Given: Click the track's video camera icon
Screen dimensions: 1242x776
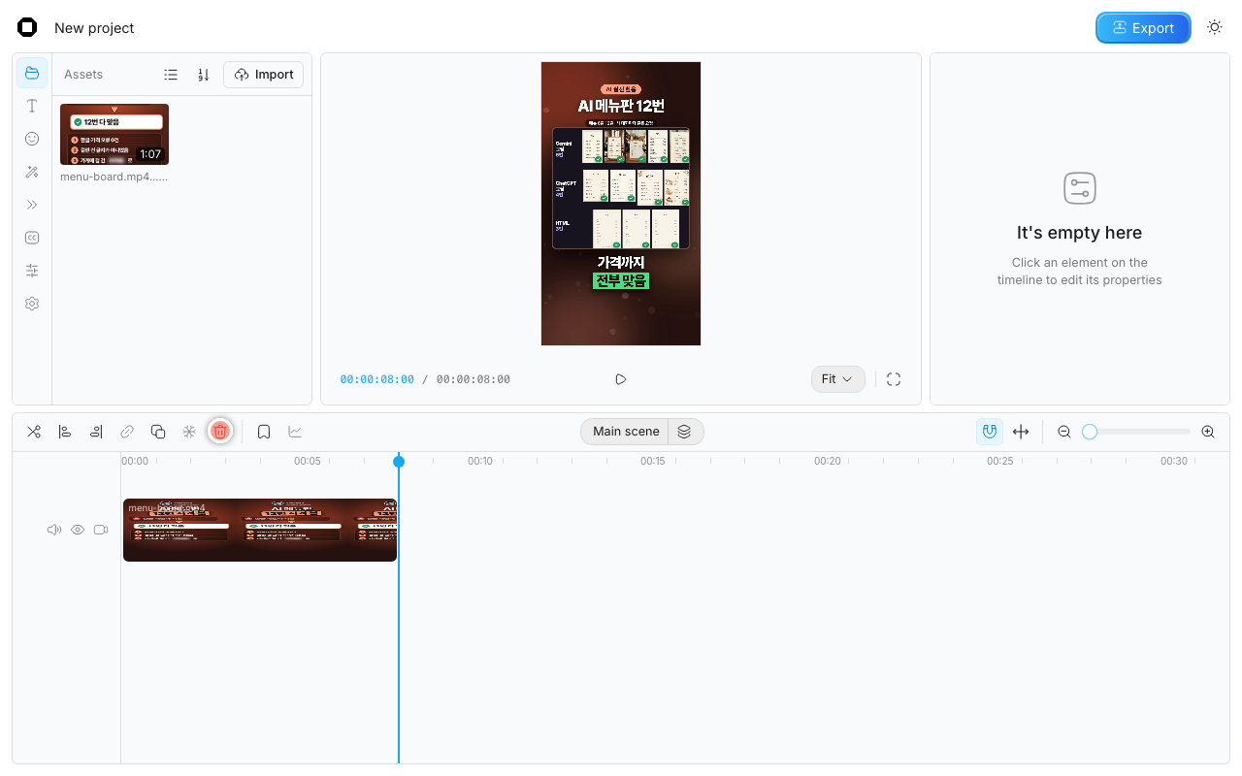Looking at the screenshot, I should click(x=101, y=530).
